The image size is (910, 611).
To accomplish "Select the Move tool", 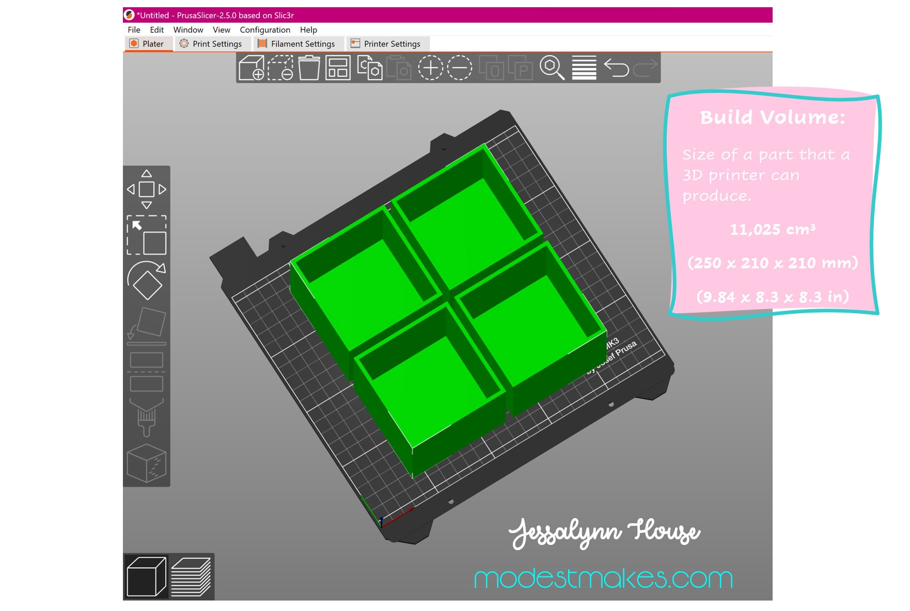I will [147, 189].
